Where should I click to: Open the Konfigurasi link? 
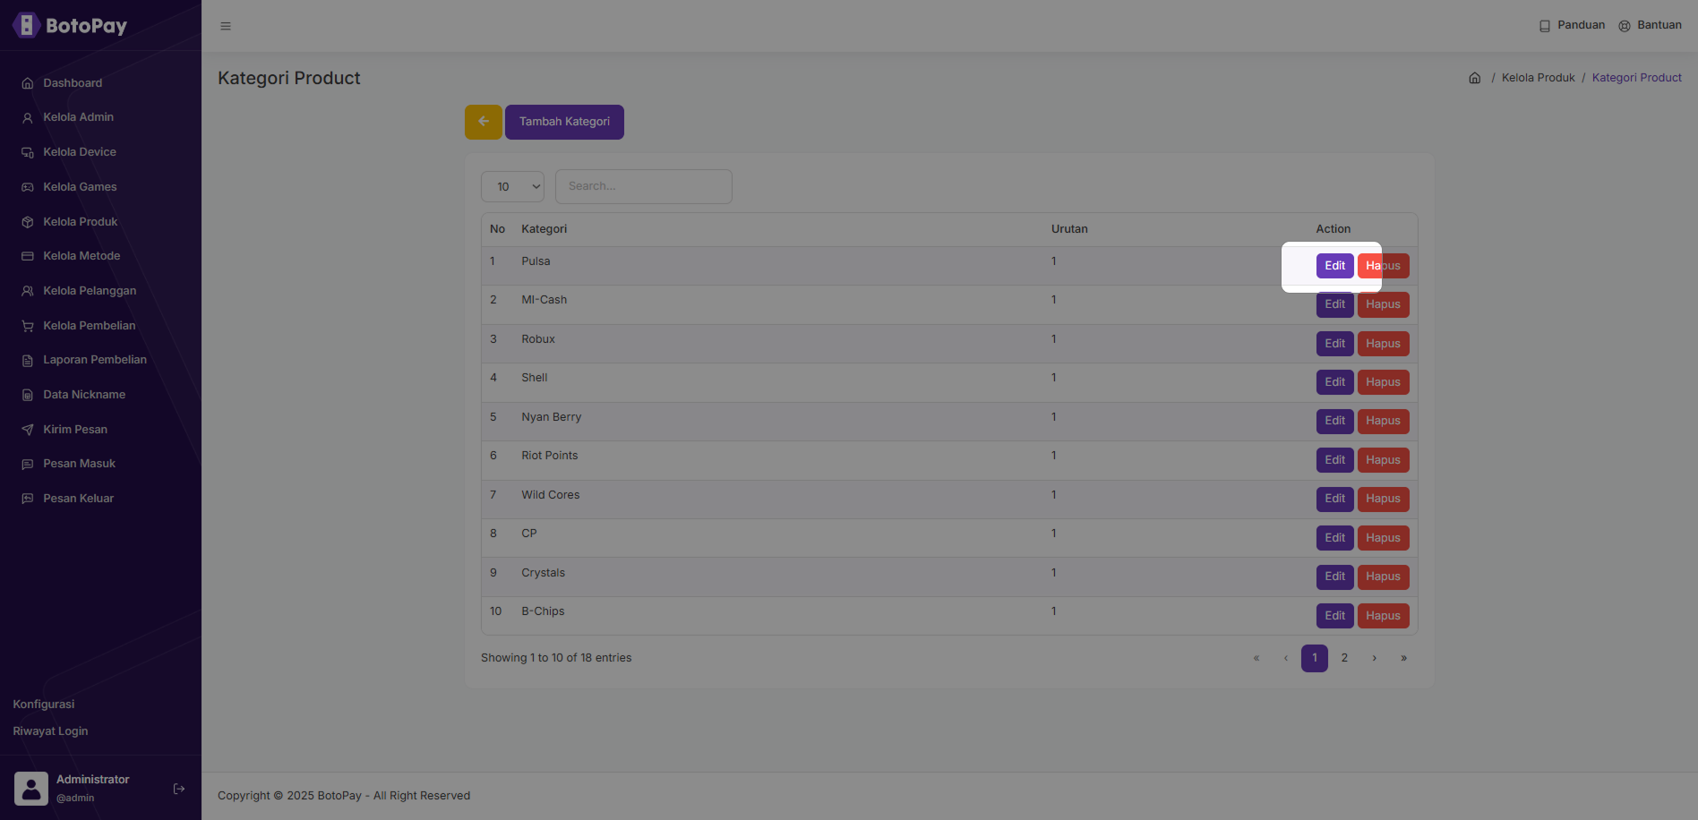[x=44, y=705]
